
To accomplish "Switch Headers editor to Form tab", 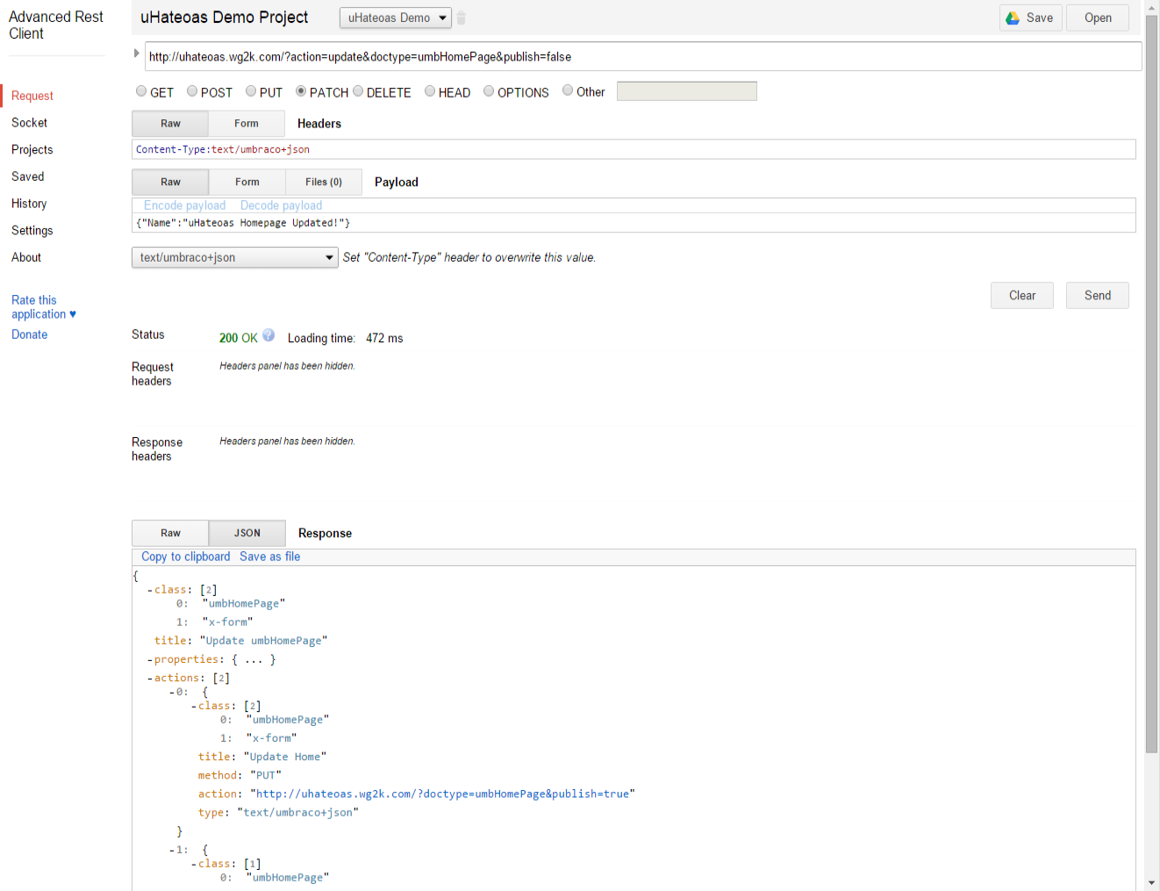I will click(247, 124).
